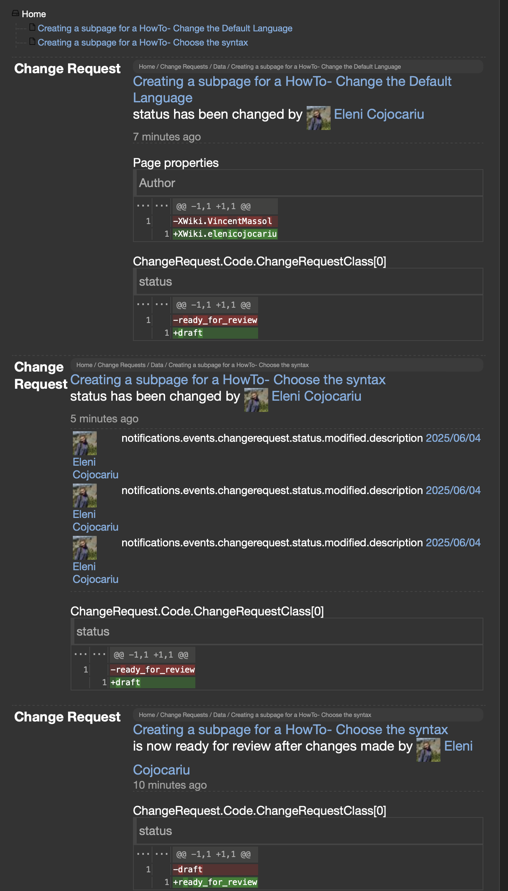Open tree item 'Choose the syntax'
Viewport: 508px width, 891px height.
[143, 43]
